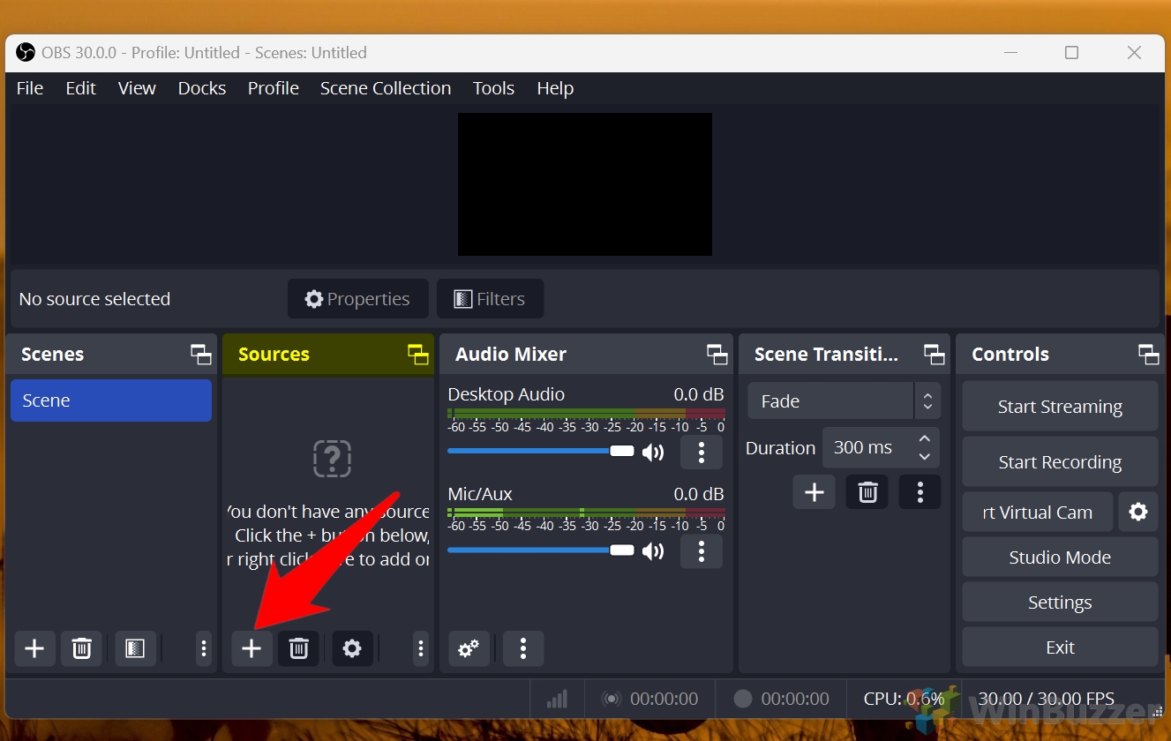Image resolution: width=1171 pixels, height=741 pixels.
Task: Remove selected source with trash icon
Action: (x=299, y=649)
